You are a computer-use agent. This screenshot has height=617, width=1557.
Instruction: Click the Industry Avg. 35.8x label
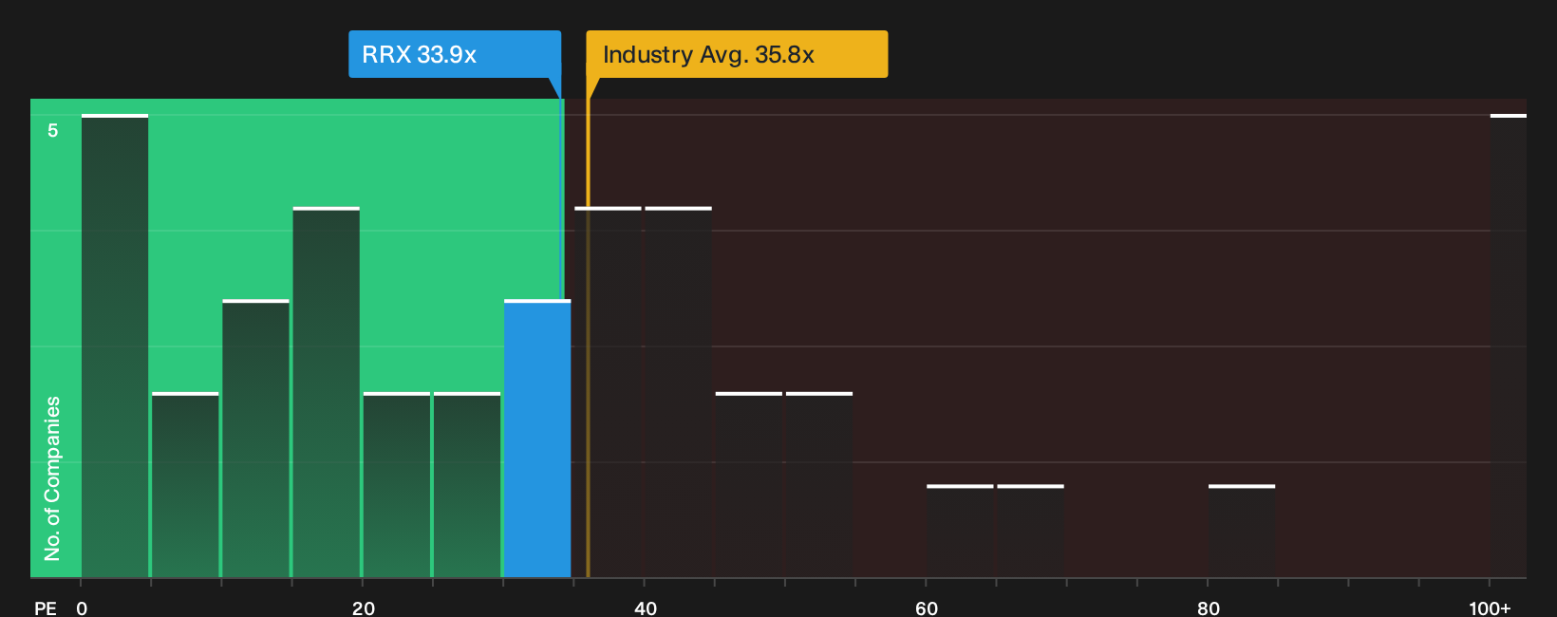click(x=737, y=54)
